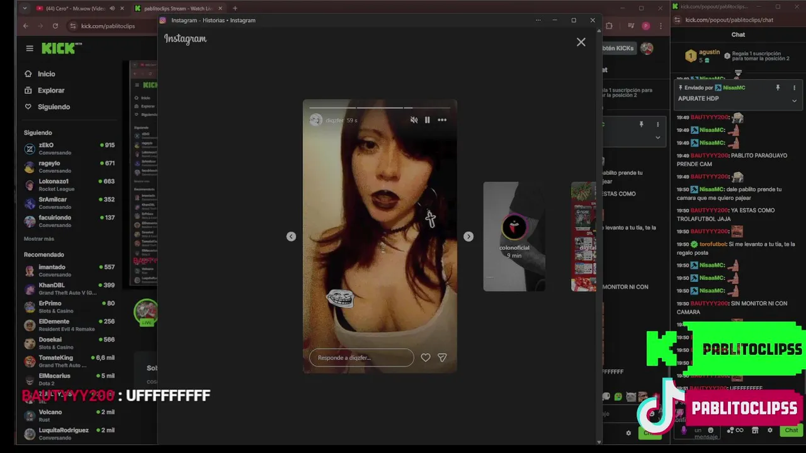The height and width of the screenshot is (453, 806).
Task: Go to the next story with right arrow
Action: [x=468, y=237]
